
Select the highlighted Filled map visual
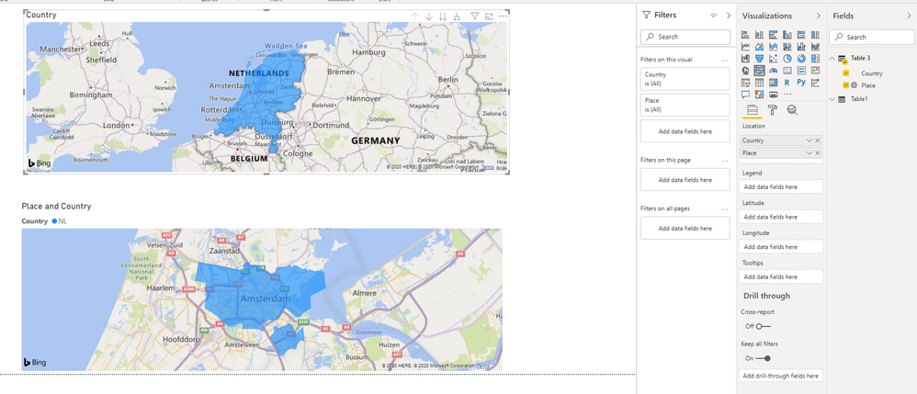click(760, 71)
